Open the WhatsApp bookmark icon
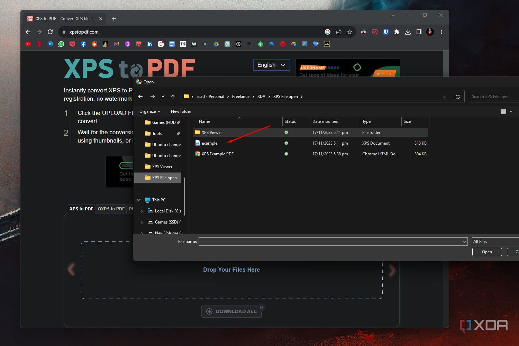The height and width of the screenshot is (346, 519). [61, 44]
